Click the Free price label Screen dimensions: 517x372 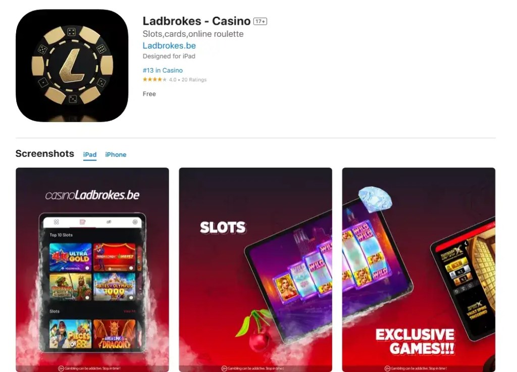[x=149, y=94]
